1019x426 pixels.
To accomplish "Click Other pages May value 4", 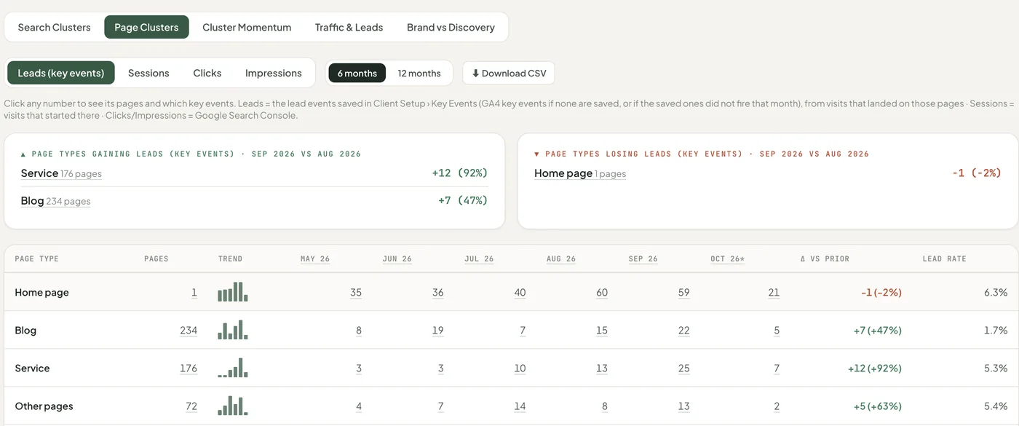I will click(359, 406).
